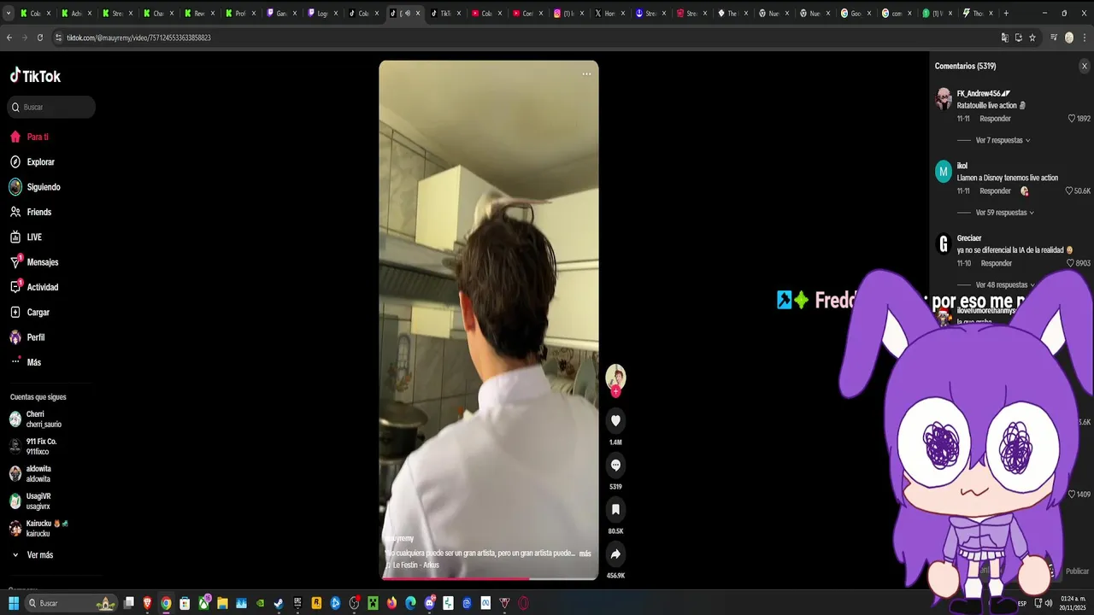Open followed account UsagiVR
This screenshot has width=1094, height=615.
[x=31, y=501]
